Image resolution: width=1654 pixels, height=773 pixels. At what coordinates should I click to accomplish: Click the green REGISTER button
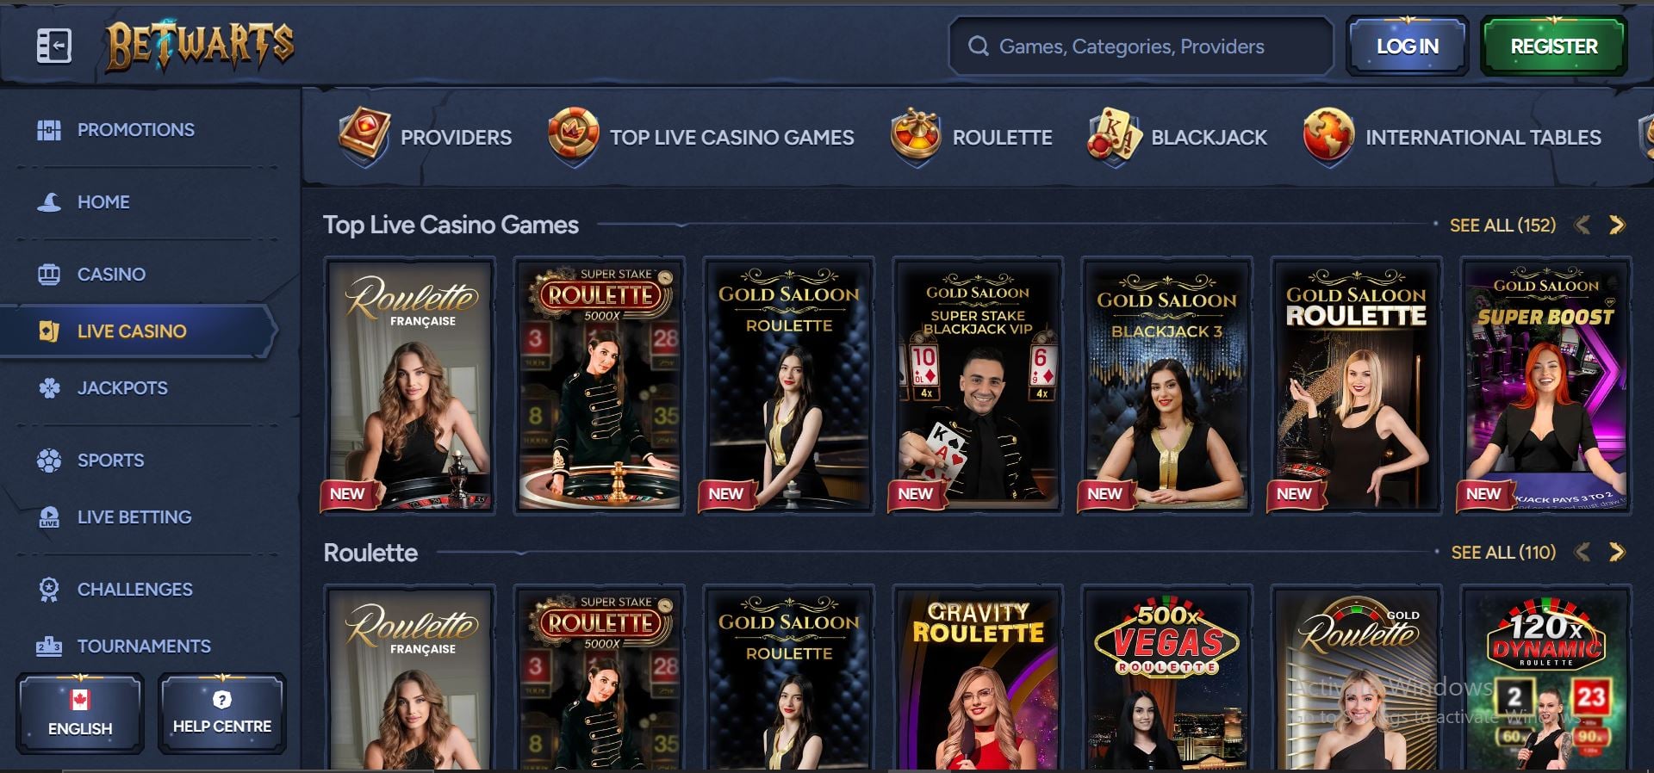(1554, 46)
